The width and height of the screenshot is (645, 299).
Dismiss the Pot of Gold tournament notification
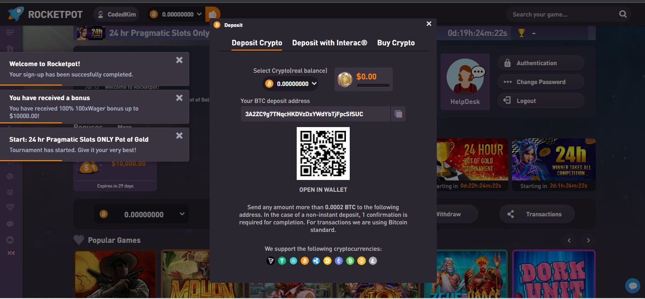[x=179, y=136]
